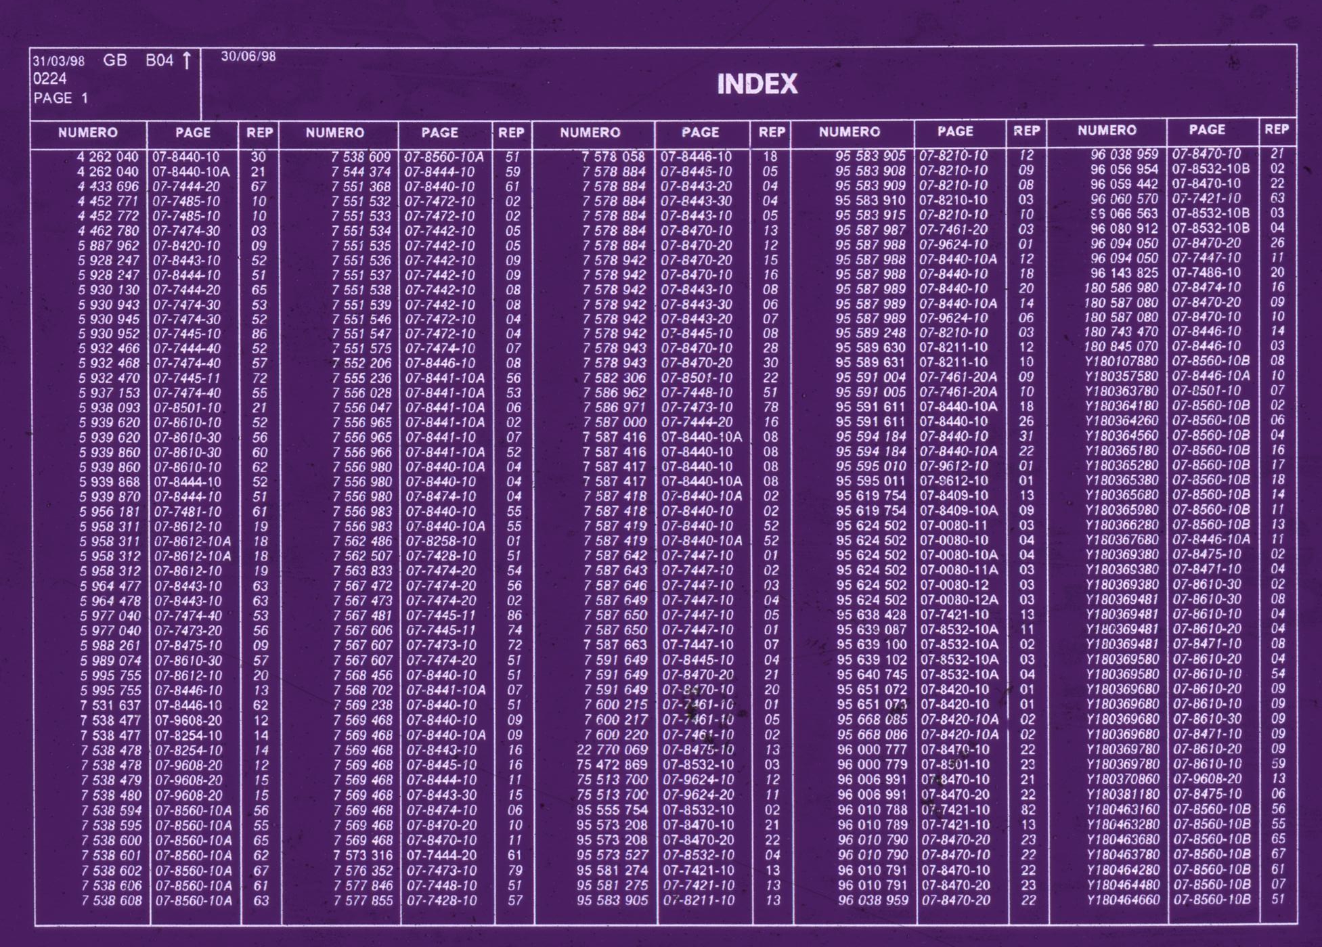Viewport: 1322px width, 947px height.
Task: Select number Y180107880
Action: [1122, 361]
